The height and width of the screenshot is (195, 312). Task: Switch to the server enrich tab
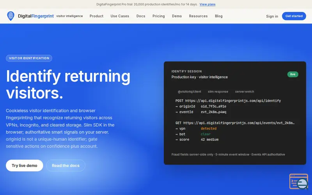coord(245,92)
